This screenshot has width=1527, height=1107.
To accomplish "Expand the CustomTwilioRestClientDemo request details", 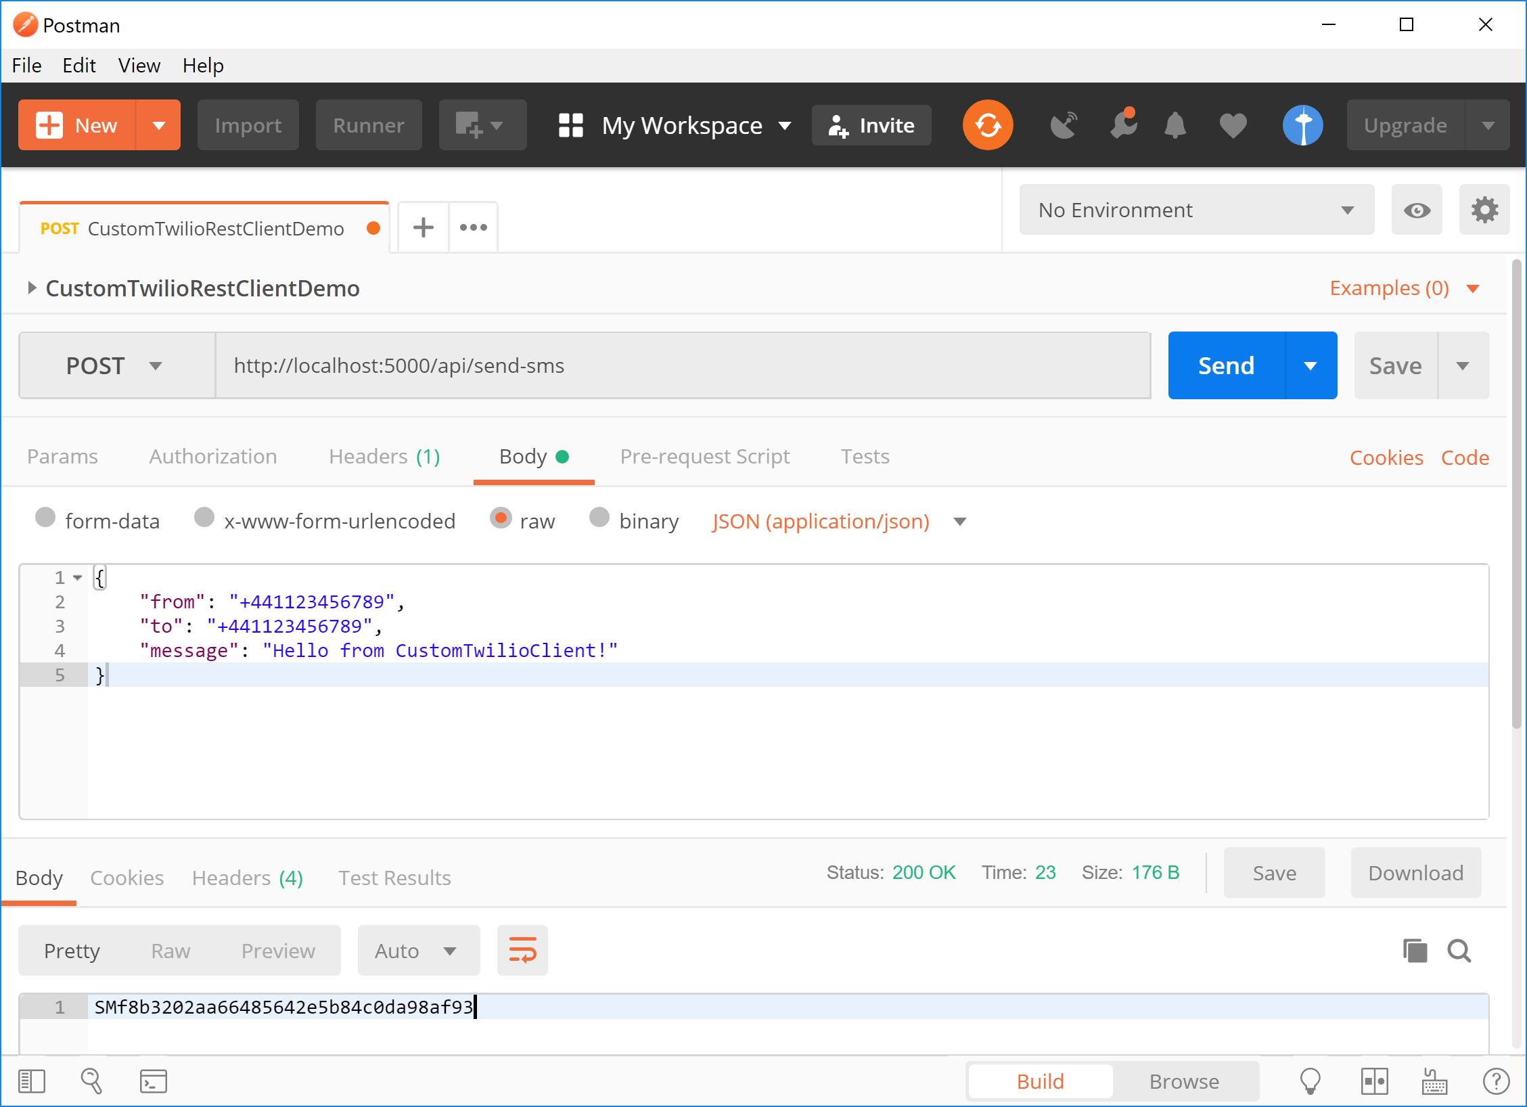I will [31, 288].
